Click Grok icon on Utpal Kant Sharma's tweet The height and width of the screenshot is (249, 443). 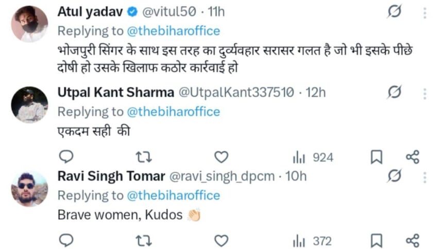click(x=394, y=93)
